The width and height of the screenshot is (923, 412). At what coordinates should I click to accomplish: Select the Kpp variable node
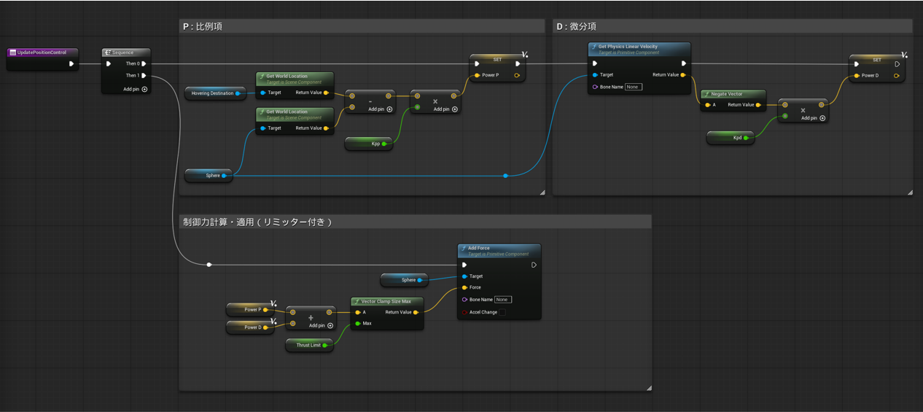[368, 144]
